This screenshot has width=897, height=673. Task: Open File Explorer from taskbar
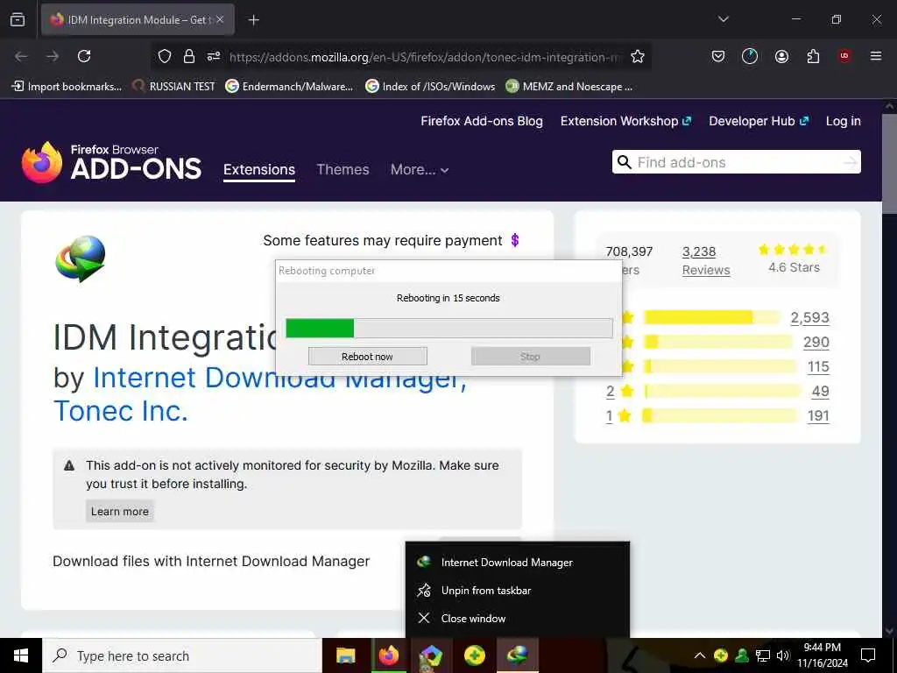coord(345,655)
